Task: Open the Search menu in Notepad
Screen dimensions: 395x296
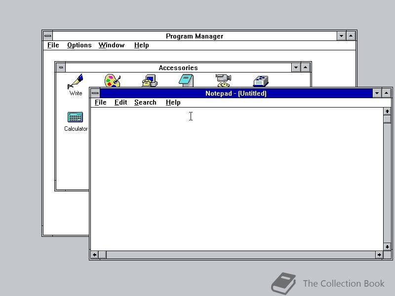Action: coord(145,102)
